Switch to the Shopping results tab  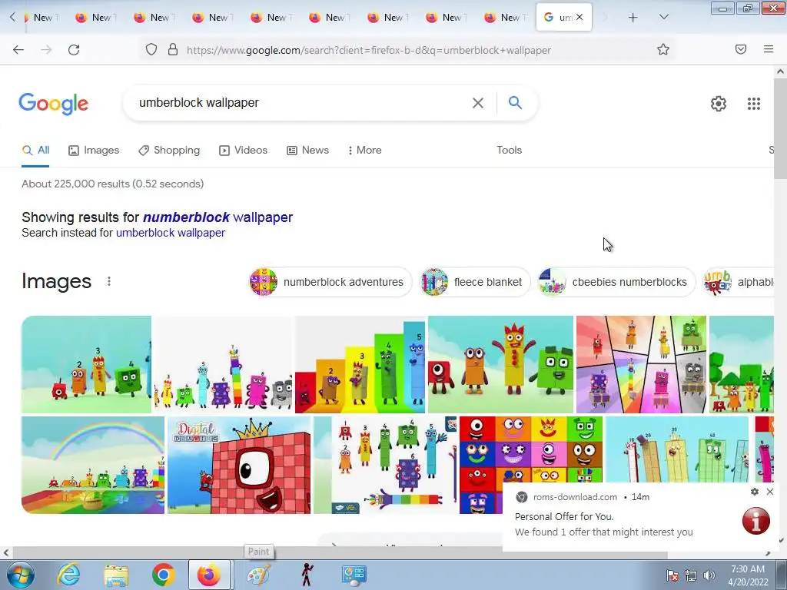(169, 150)
